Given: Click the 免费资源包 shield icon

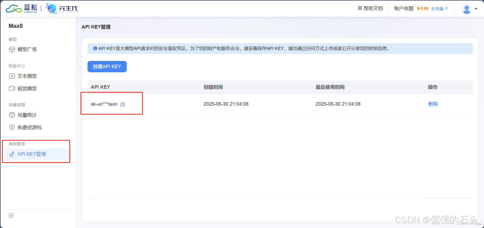Looking at the screenshot, I should 12,127.
